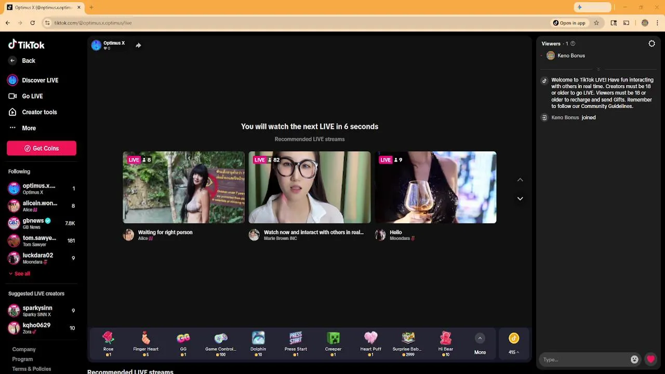Click Alice's avatar below thumbnail

(x=128, y=235)
